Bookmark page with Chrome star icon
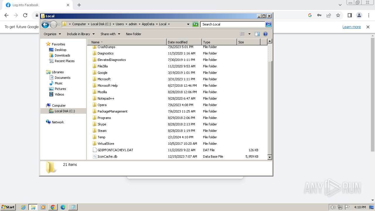 pos(338,15)
